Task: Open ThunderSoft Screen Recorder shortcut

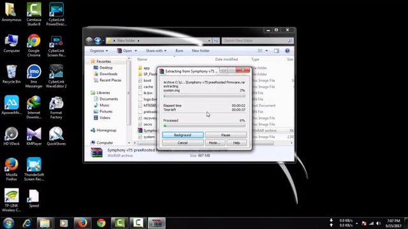Action: 34,169
